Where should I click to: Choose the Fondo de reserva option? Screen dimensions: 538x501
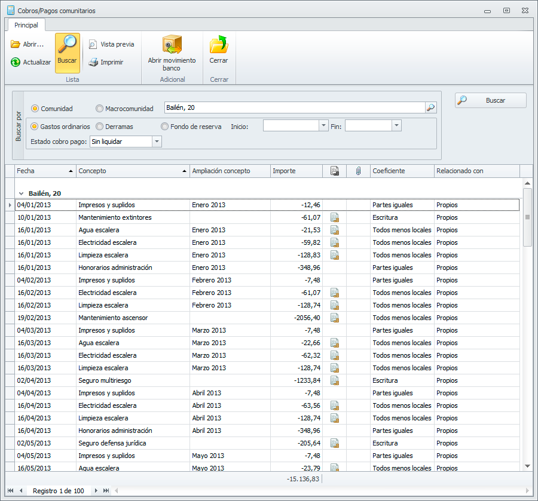click(164, 127)
